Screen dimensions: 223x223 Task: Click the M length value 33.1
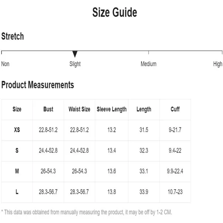click(144, 171)
